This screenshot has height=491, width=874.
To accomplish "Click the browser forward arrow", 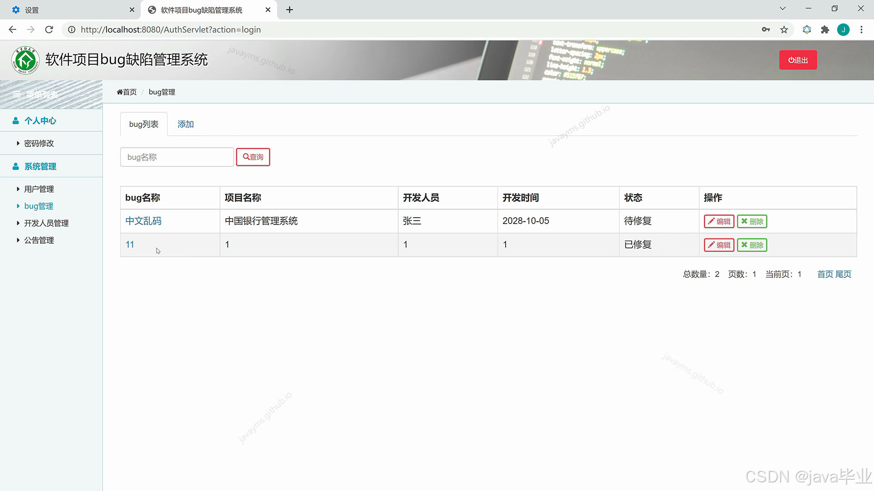I will [x=30, y=30].
